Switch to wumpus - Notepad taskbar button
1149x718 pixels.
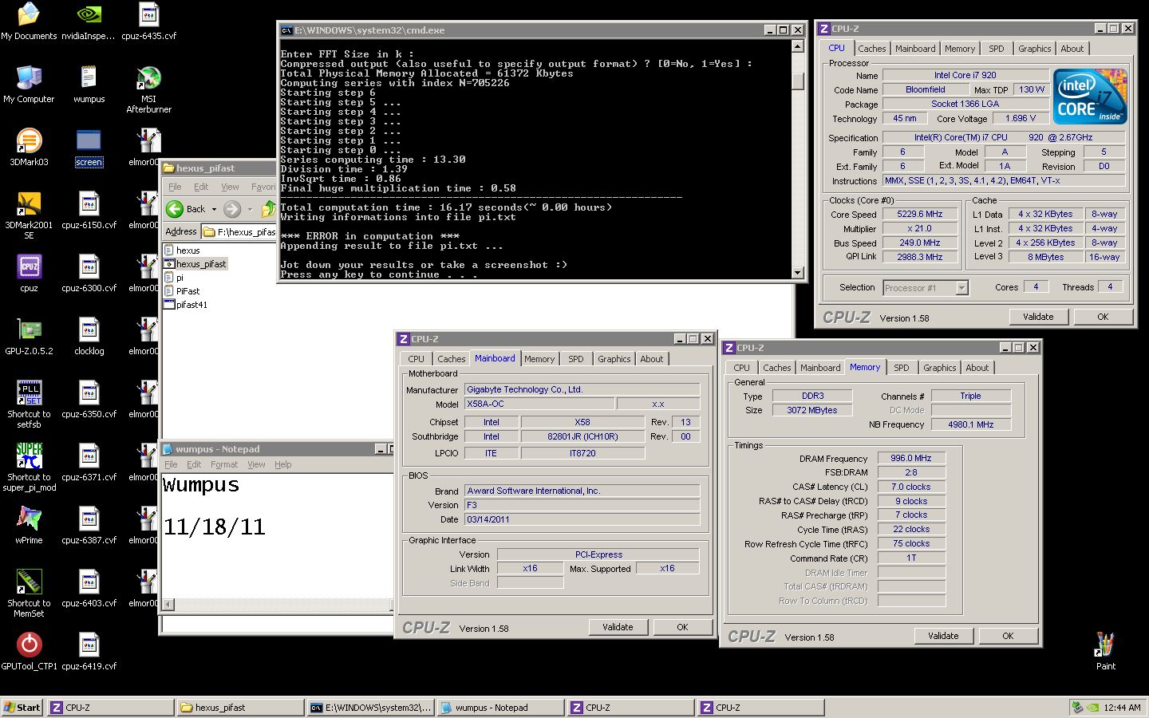click(500, 708)
